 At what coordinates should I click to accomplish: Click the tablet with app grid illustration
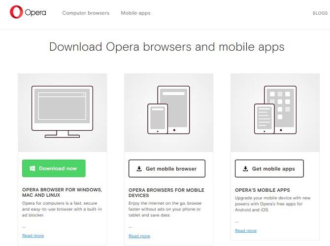[x=275, y=110]
